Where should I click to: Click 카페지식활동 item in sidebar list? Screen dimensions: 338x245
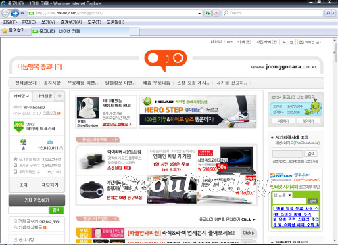point(30,227)
